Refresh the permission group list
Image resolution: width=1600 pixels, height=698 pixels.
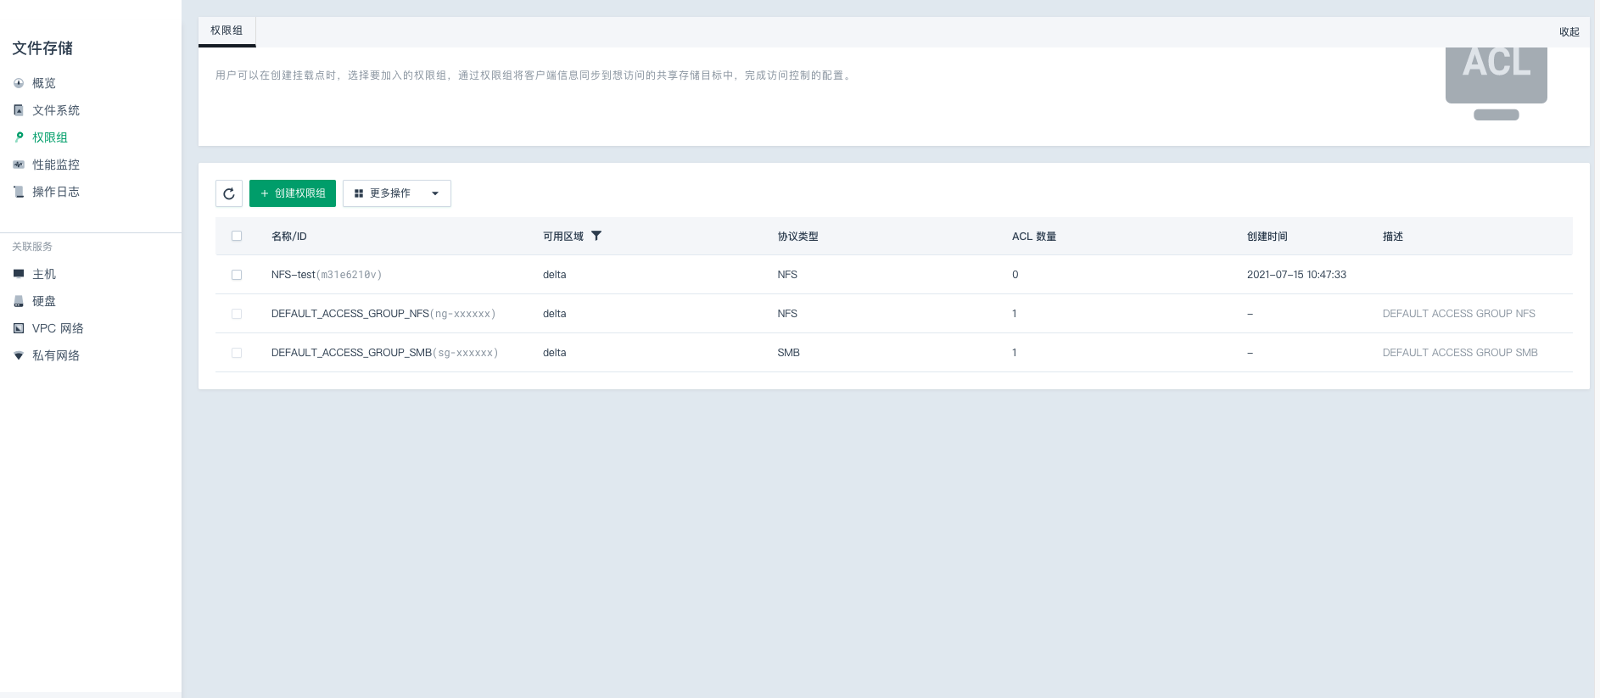point(229,193)
